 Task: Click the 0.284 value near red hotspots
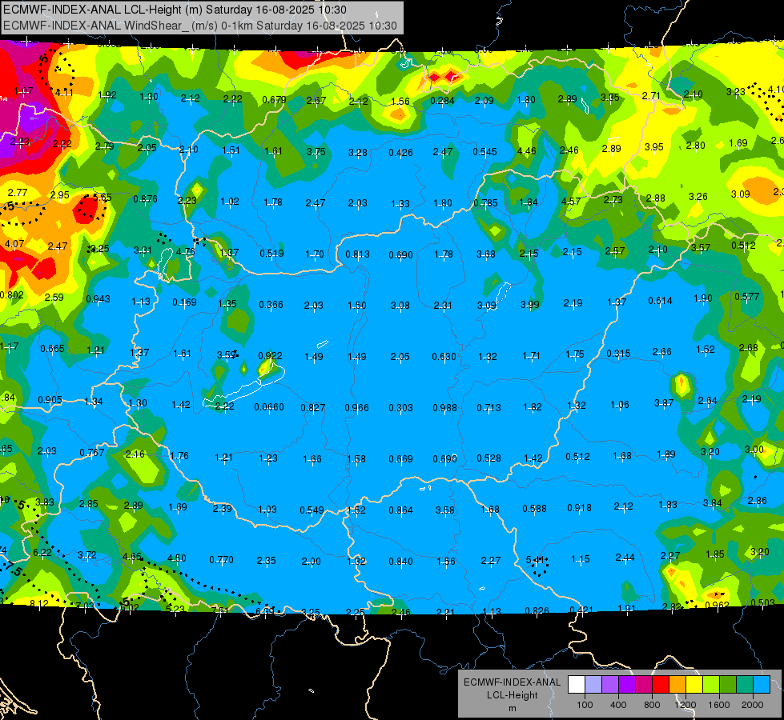(x=443, y=101)
